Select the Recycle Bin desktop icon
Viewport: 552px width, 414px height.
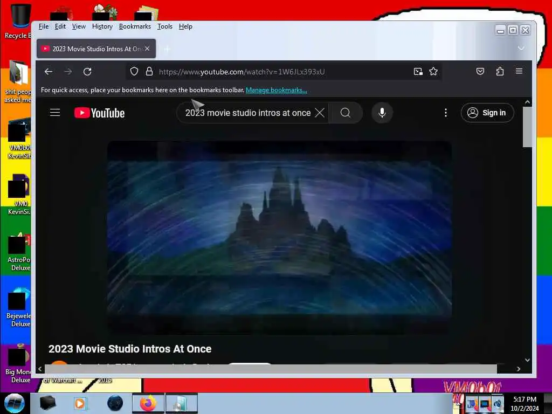(x=18, y=21)
